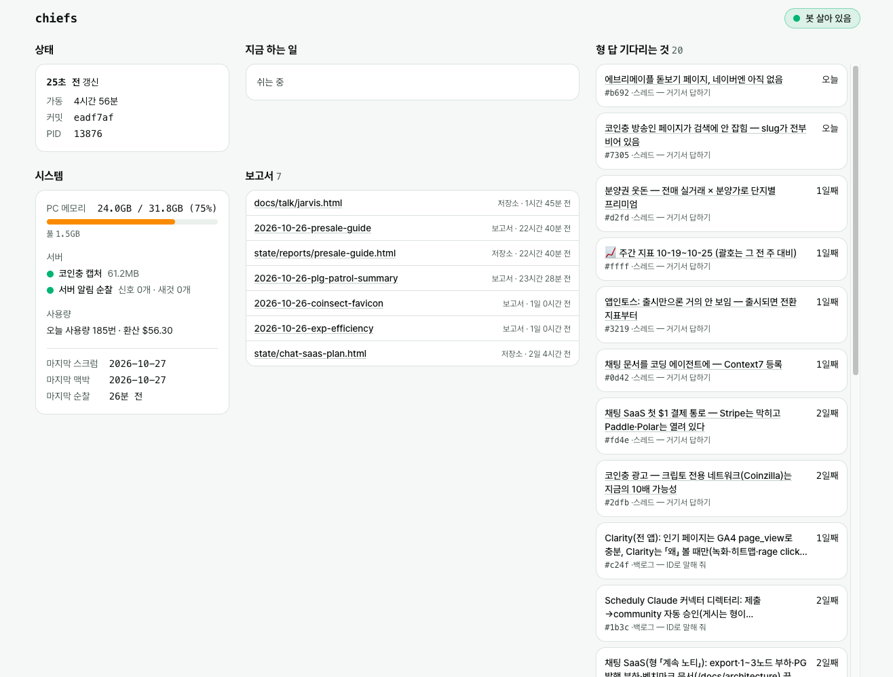The height and width of the screenshot is (677, 893).
Task: Open the 2026-10-26-plg-patrol-summary report
Action: 326,278
